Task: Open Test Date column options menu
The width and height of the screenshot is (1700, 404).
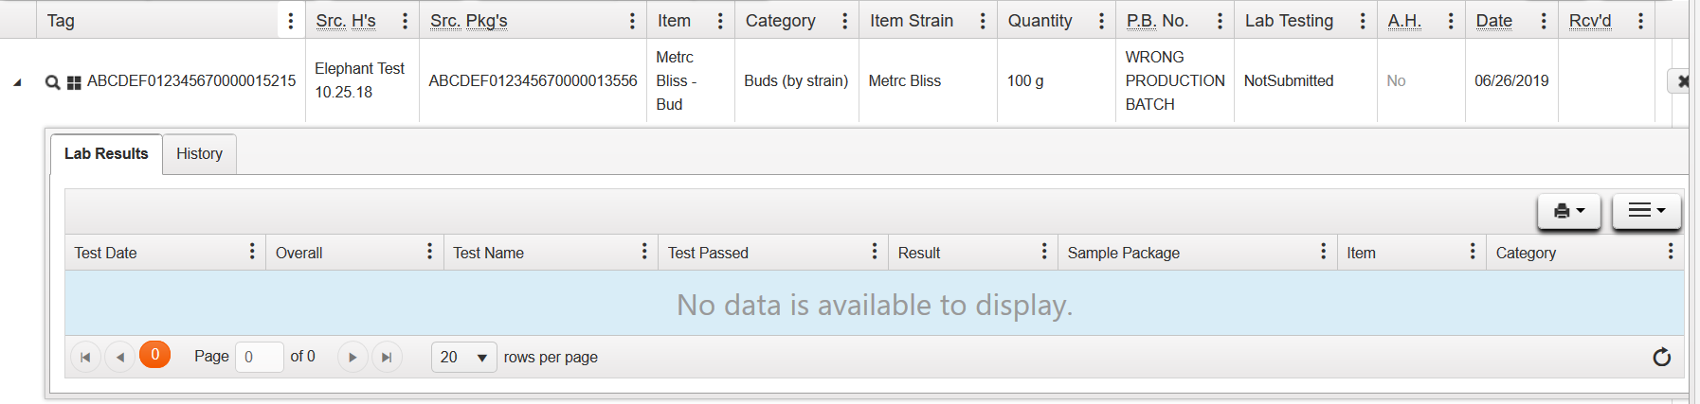Action: [252, 252]
